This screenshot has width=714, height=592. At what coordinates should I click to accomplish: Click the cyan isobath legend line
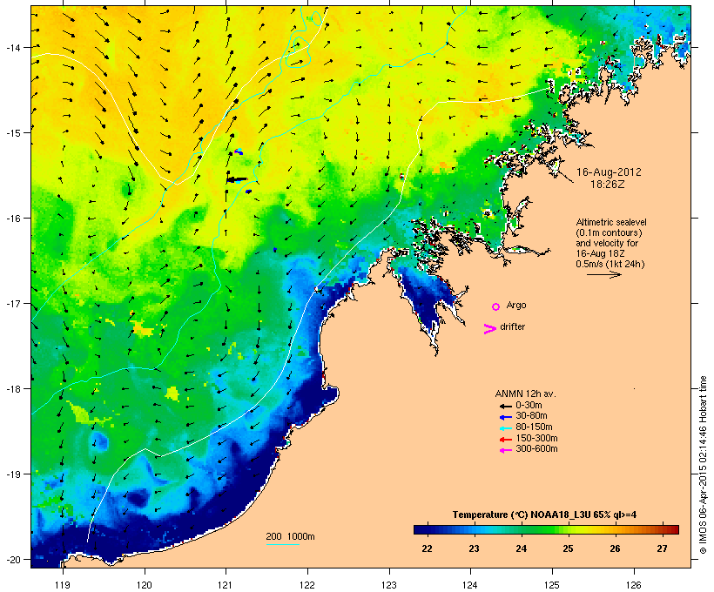pyautogui.click(x=283, y=544)
